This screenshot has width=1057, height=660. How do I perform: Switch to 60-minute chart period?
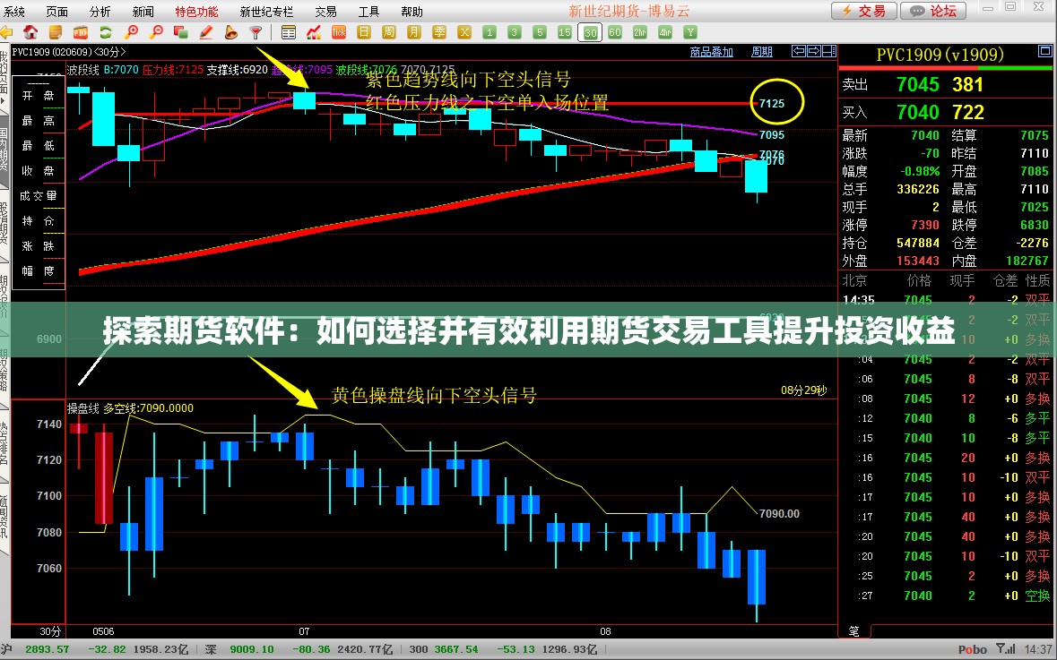(x=615, y=32)
